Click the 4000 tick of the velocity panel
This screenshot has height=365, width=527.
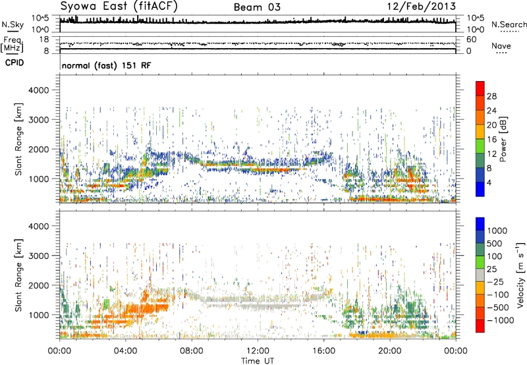click(39, 226)
